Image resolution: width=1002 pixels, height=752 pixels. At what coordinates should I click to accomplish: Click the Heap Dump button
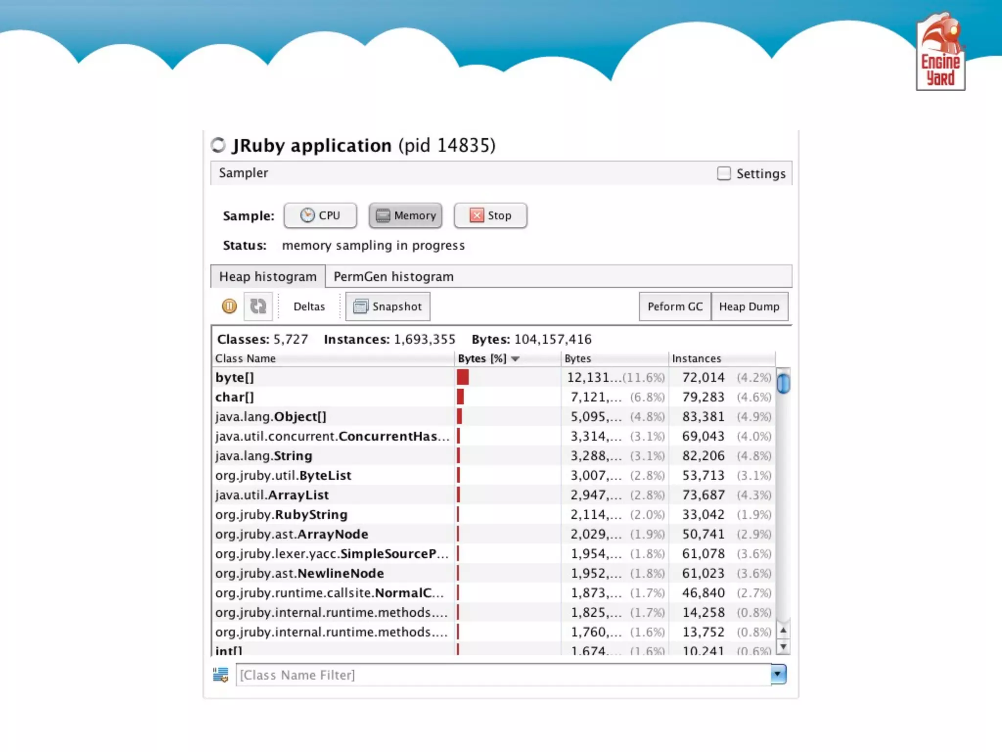tap(749, 306)
